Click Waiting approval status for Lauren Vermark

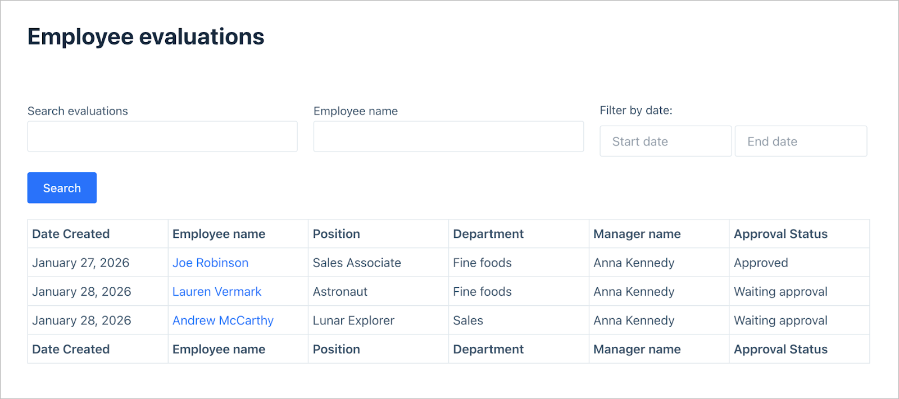(780, 291)
